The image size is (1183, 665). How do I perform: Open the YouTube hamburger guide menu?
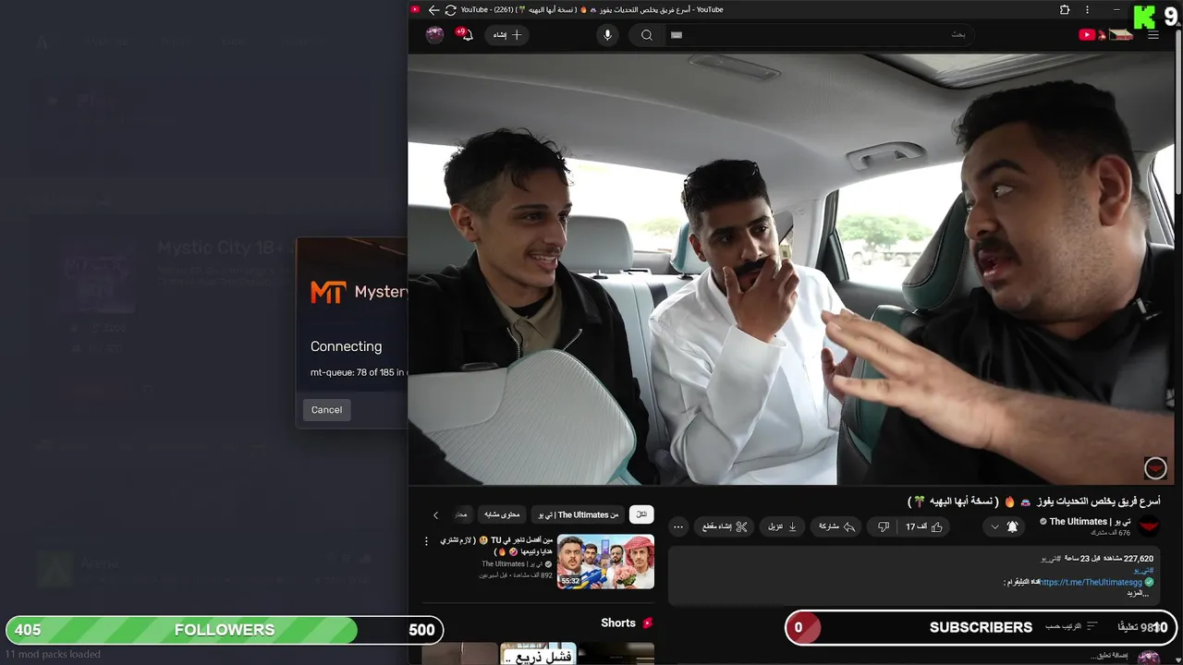click(1153, 35)
